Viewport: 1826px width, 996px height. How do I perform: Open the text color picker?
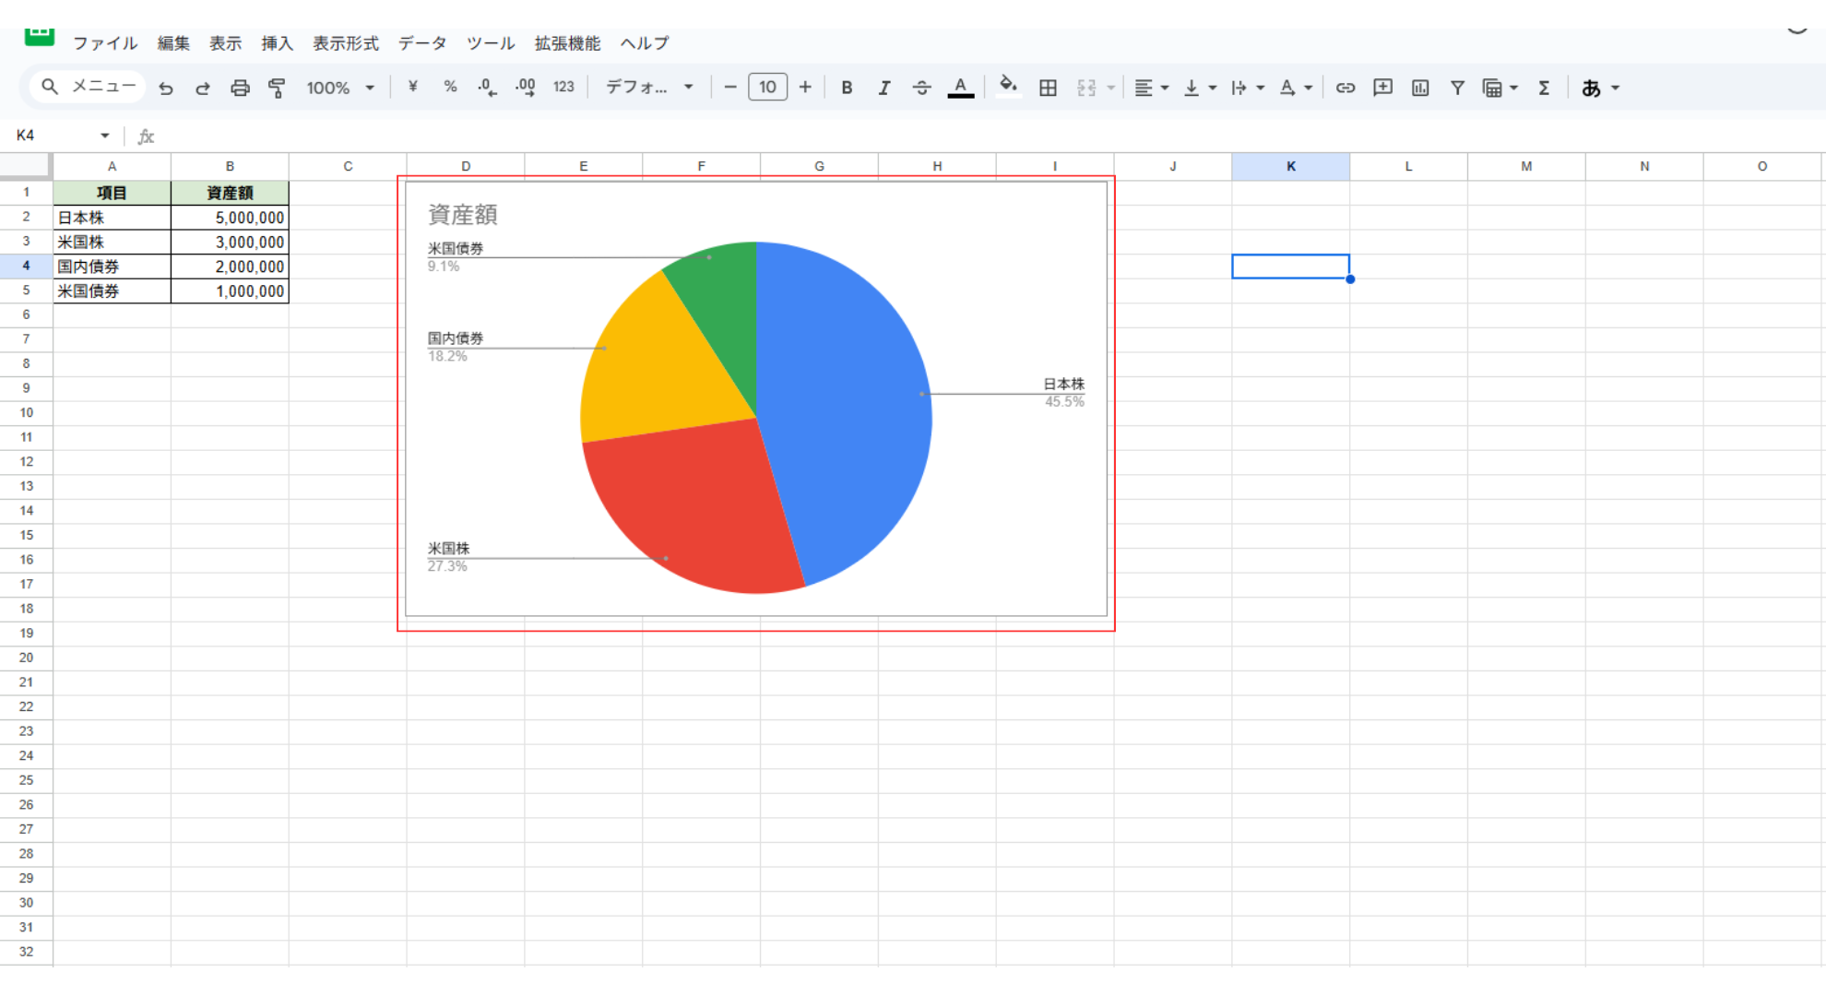(x=960, y=88)
